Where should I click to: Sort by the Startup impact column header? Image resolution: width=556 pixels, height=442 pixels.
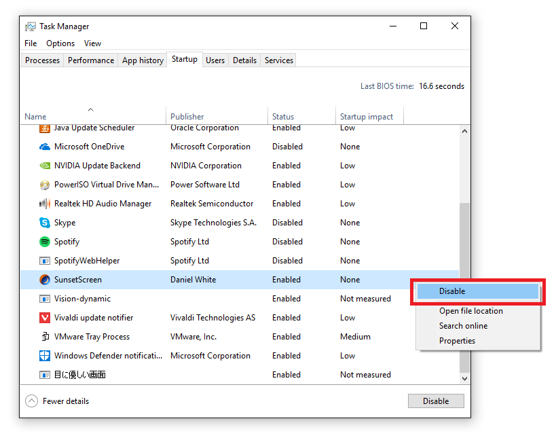[369, 115]
